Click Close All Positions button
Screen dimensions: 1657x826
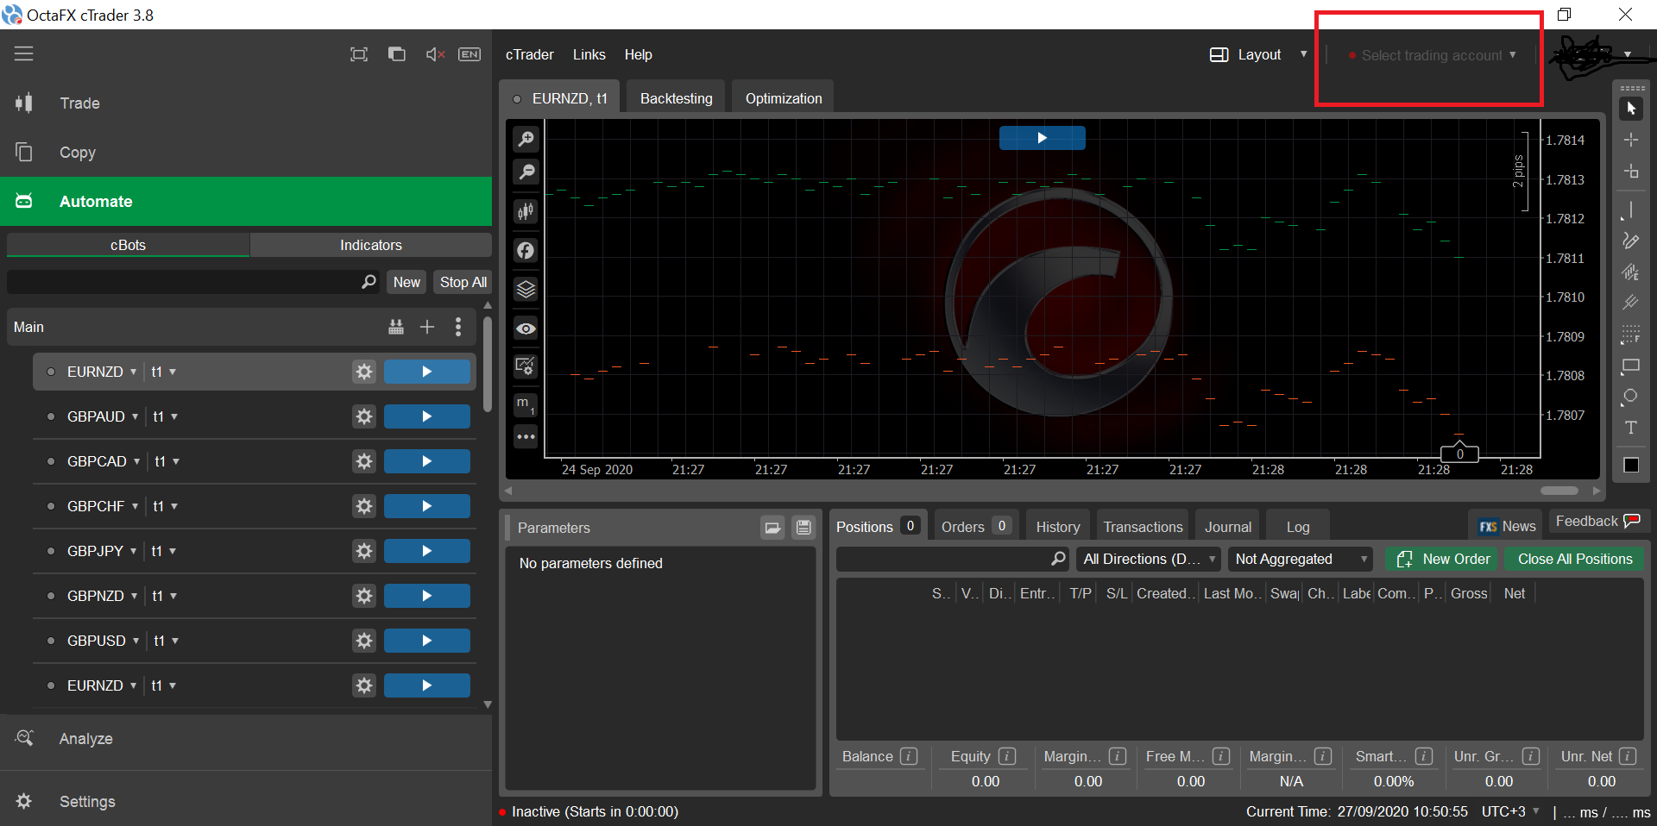click(1575, 559)
